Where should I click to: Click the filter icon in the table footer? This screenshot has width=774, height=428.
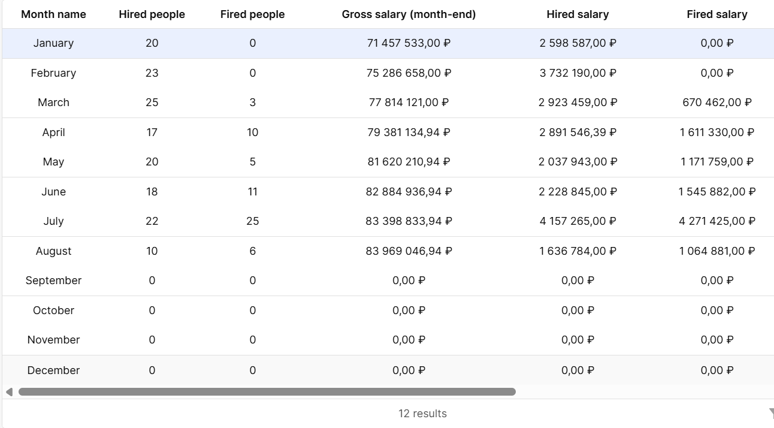point(770,413)
